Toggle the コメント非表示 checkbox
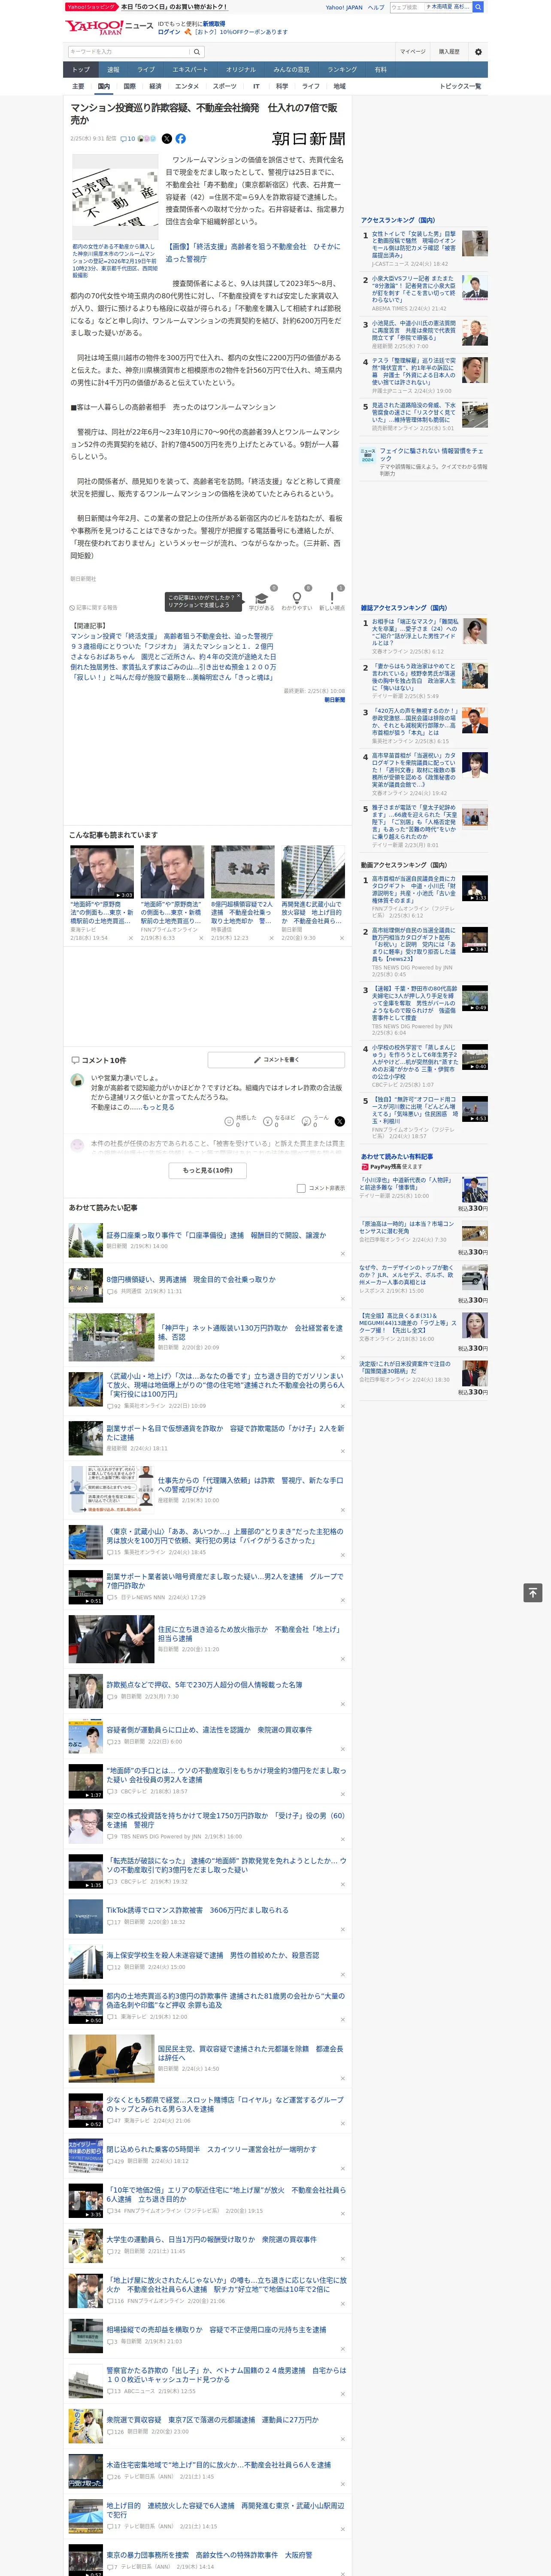The image size is (551, 2576). tap(301, 1188)
